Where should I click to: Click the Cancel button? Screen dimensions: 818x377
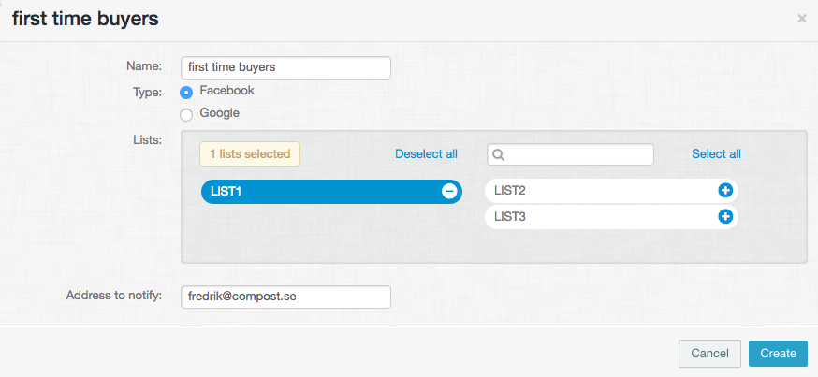[709, 354]
